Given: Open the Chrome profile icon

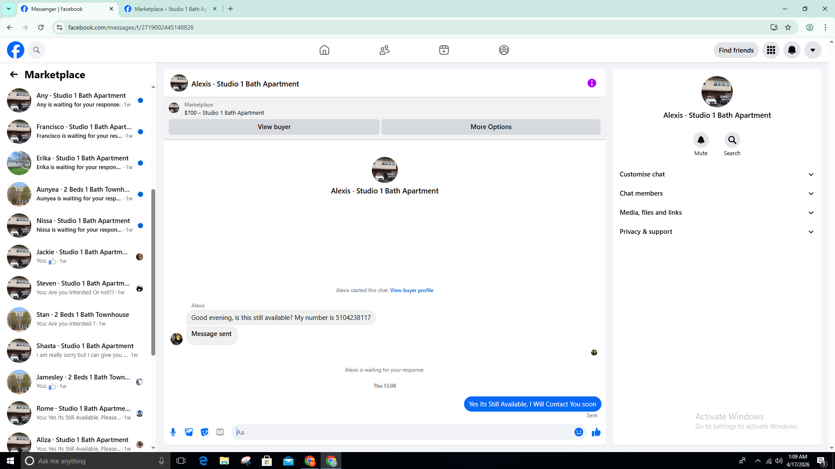Looking at the screenshot, I should (810, 27).
